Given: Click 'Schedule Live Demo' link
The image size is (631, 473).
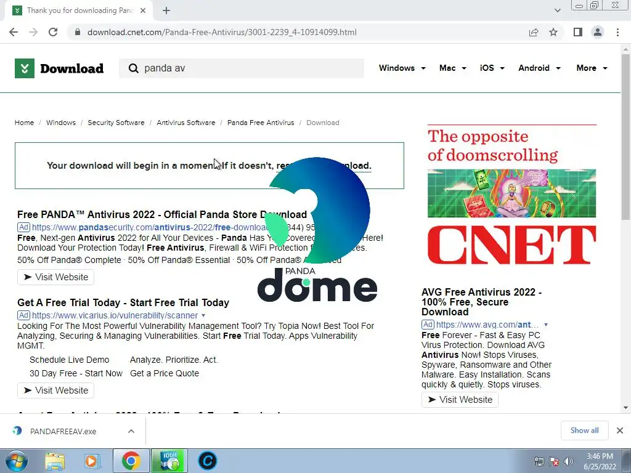Looking at the screenshot, I should [69, 360].
